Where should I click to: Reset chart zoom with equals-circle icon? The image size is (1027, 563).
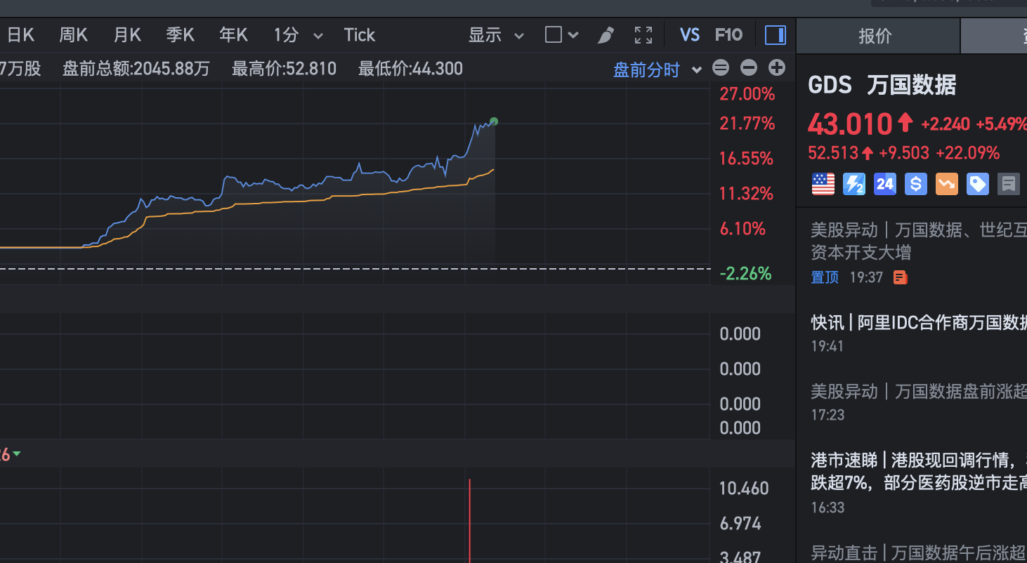(721, 68)
